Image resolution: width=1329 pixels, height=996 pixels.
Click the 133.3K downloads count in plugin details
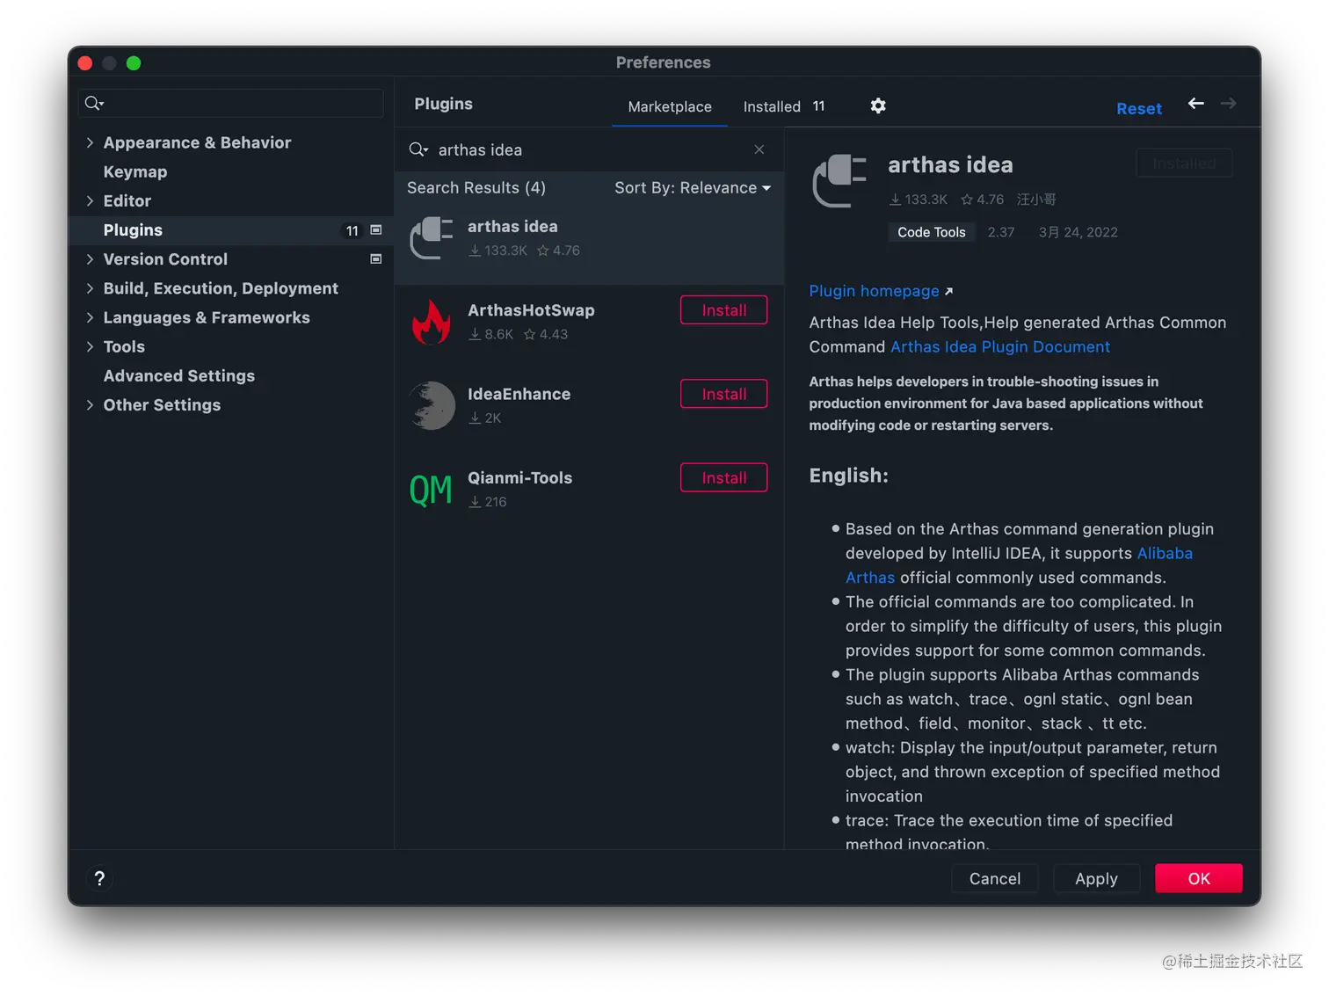[919, 200]
